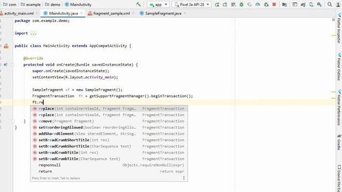Click the override gutter icon beside onCreate
Screen dimensions: 342x192
click(x=6, y=65)
